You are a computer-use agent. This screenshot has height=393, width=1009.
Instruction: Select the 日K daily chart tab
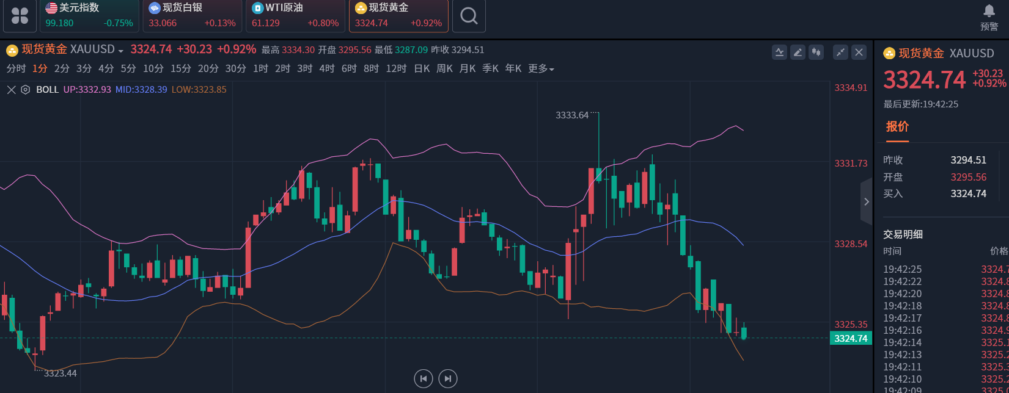pos(422,69)
